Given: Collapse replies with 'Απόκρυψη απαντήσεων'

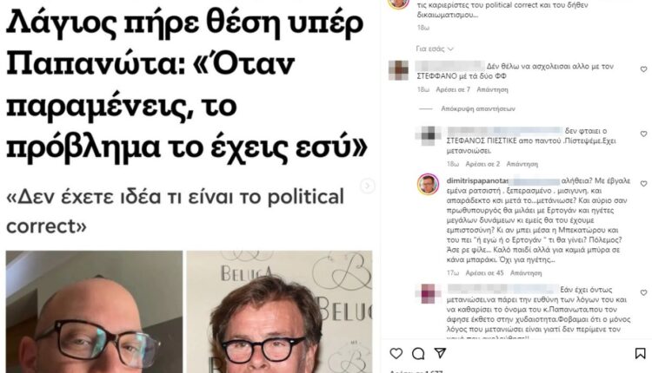Looking at the screenshot, I should click(x=478, y=108).
